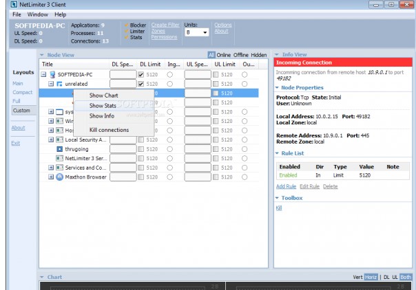Click the Services and Co... icon
This screenshot has height=290, width=416.
[x=59, y=167]
